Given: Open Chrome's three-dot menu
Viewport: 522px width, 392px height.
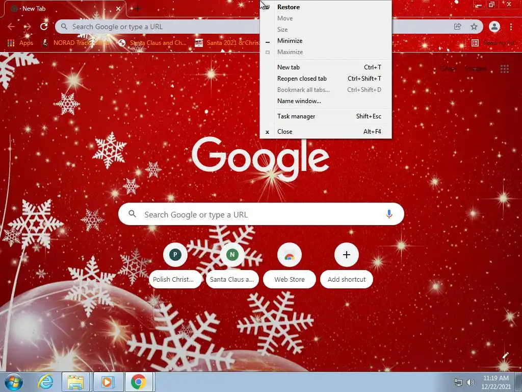Looking at the screenshot, I should [x=511, y=27].
